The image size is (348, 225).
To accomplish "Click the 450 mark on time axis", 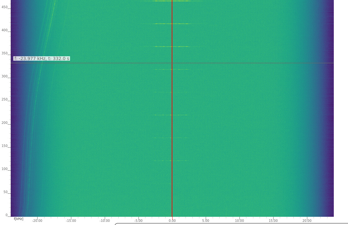I will click(x=4, y=7).
